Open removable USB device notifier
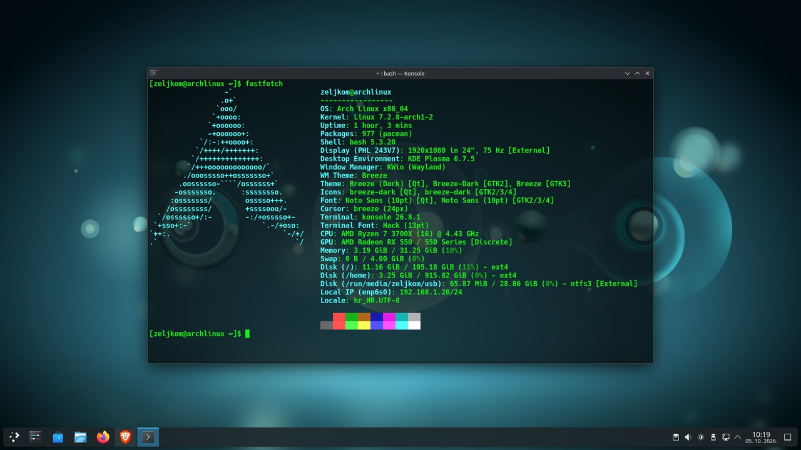 click(x=713, y=437)
